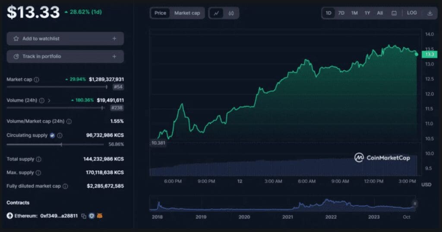Click Track in portfolio button

(66, 57)
